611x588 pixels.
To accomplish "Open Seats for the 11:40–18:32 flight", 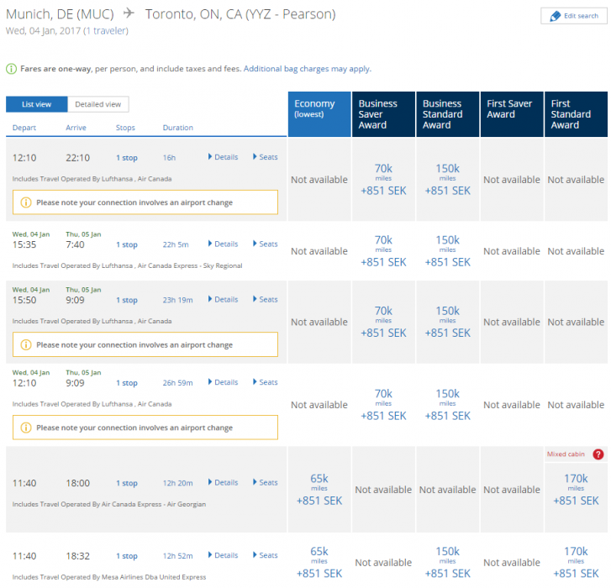I will [x=265, y=555].
